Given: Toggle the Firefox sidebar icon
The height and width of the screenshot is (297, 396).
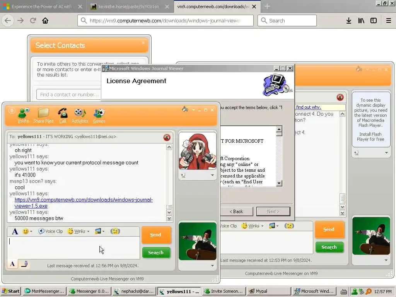Looking at the screenshot, I should (x=374, y=20).
